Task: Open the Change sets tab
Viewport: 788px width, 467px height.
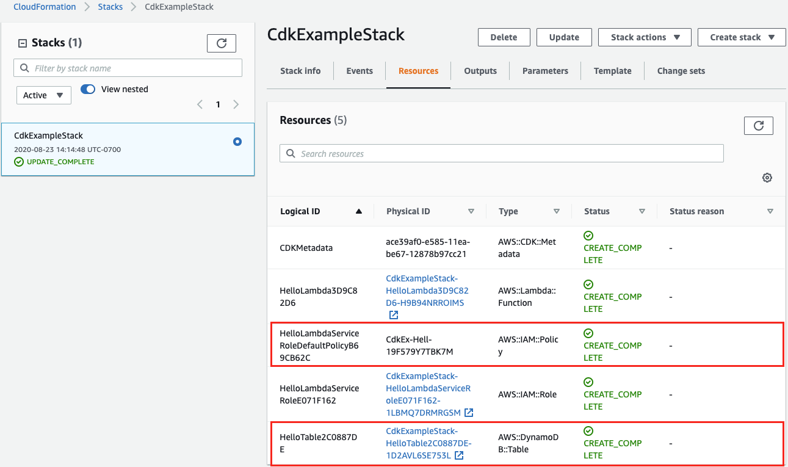Action: point(681,71)
